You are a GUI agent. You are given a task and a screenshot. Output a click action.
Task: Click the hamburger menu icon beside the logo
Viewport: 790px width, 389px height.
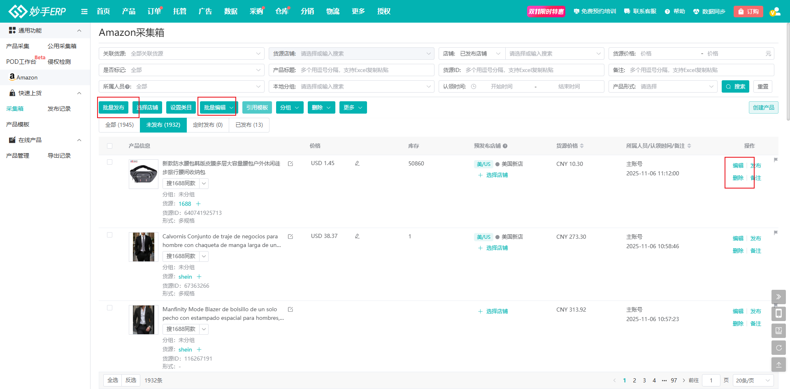coord(84,12)
